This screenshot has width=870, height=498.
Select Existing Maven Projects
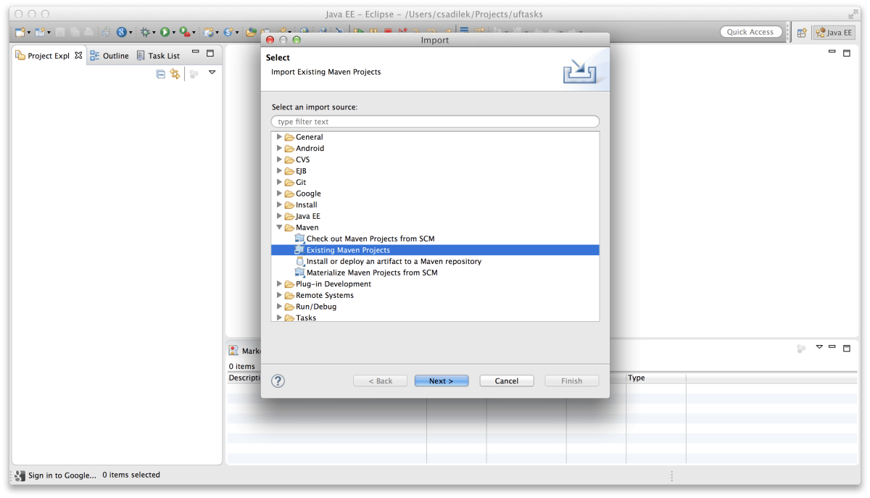tap(435, 250)
